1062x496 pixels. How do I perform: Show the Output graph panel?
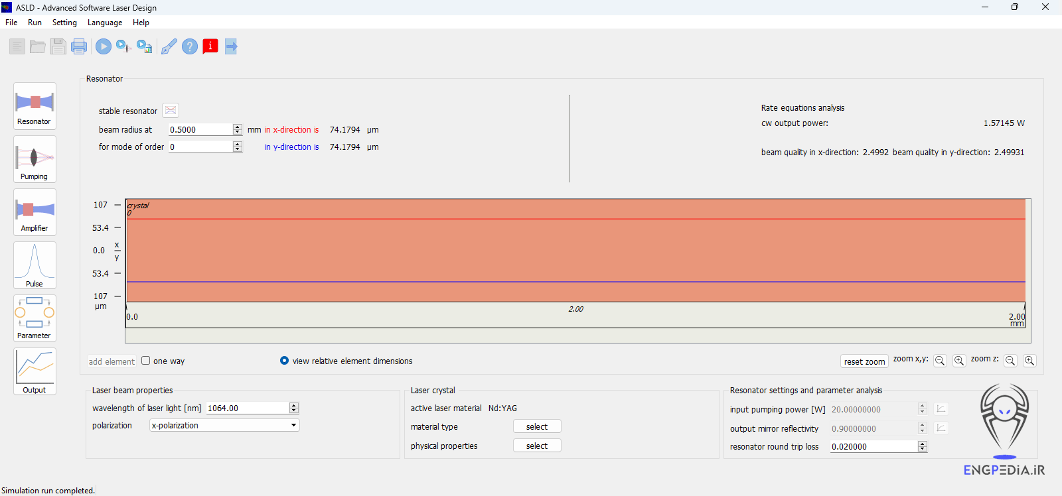(x=35, y=371)
